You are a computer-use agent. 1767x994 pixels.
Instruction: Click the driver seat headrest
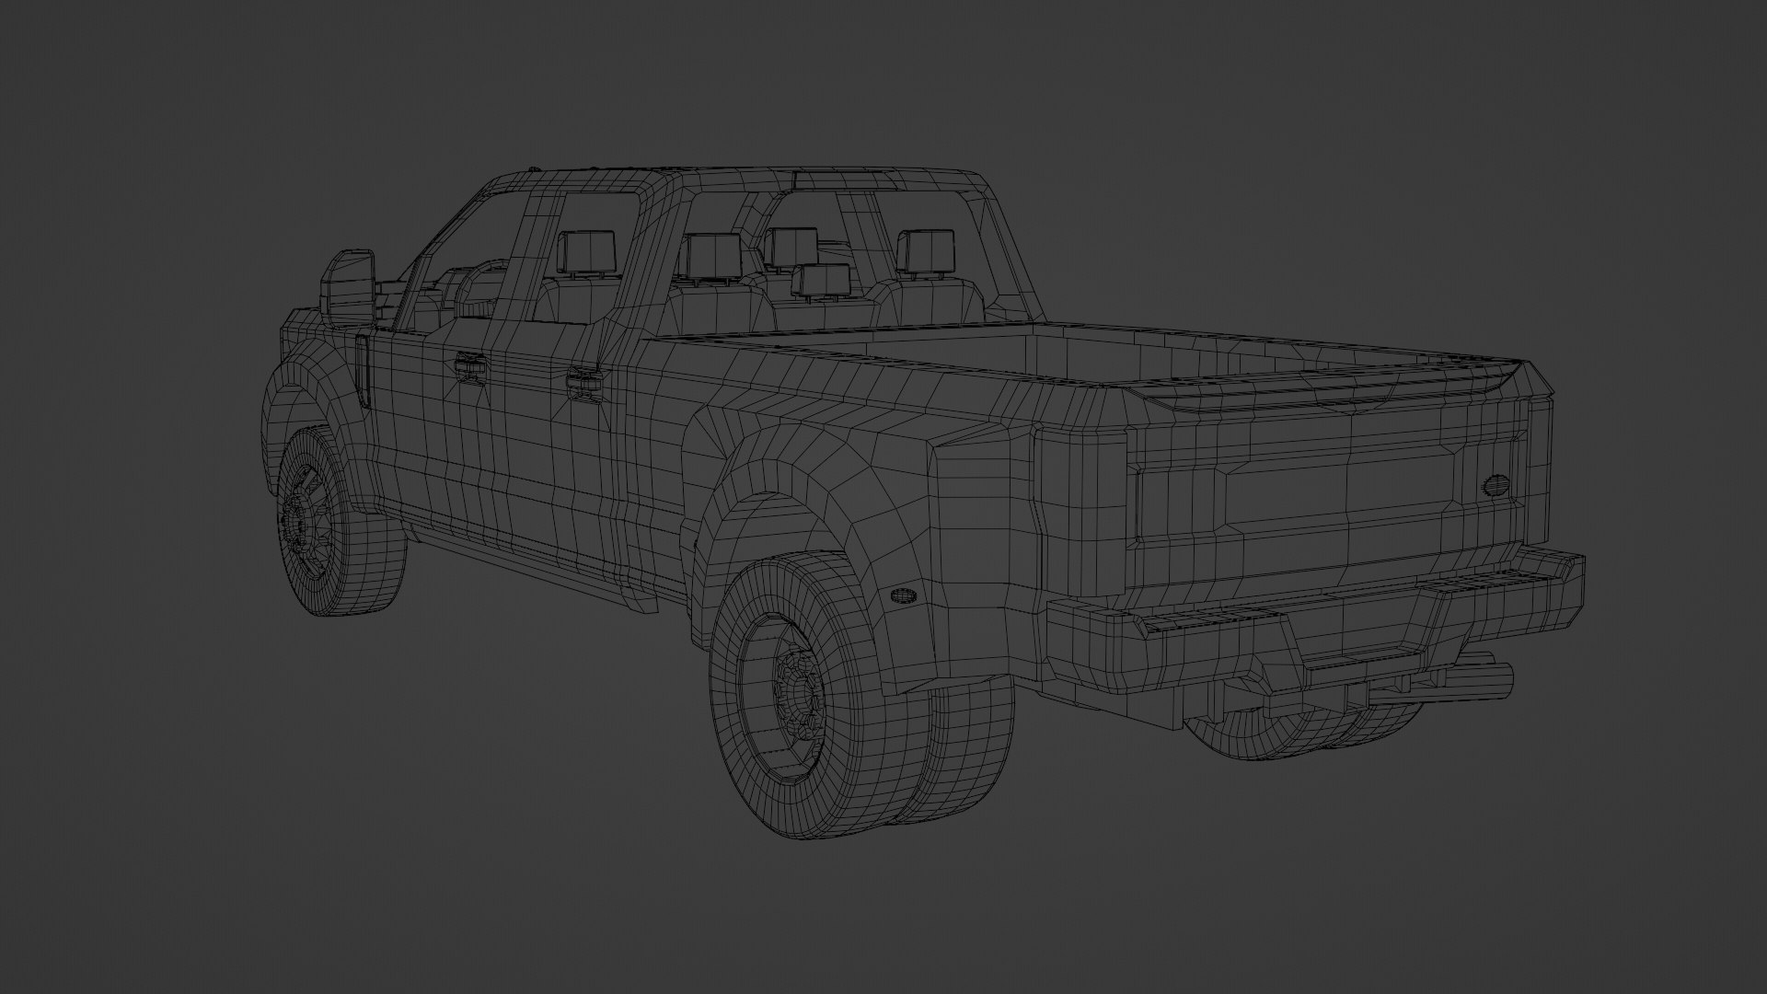click(x=587, y=252)
